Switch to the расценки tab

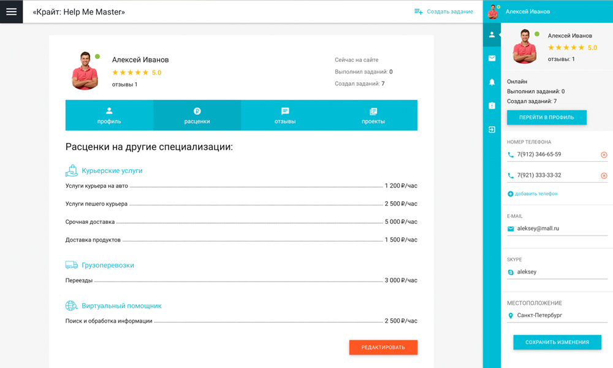click(197, 115)
